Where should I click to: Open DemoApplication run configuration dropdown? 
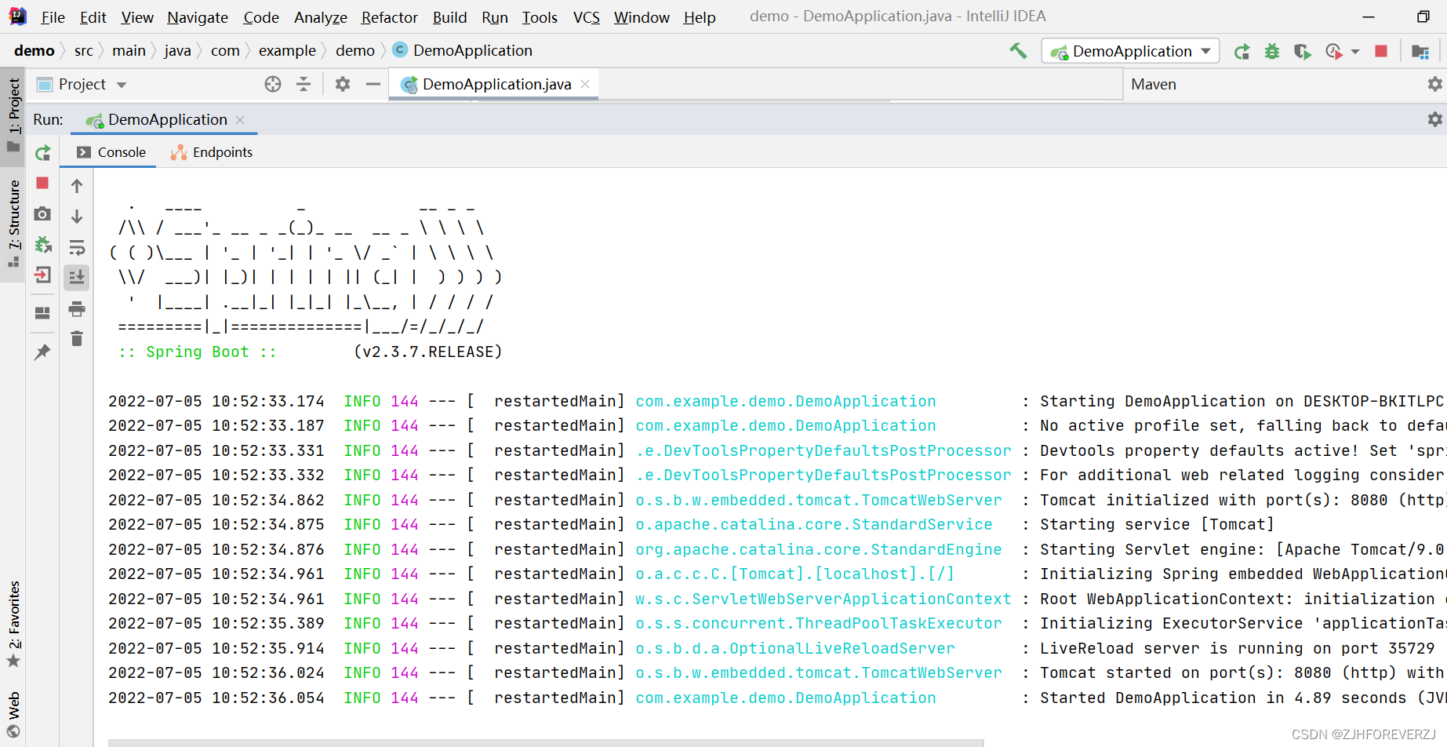point(1130,51)
